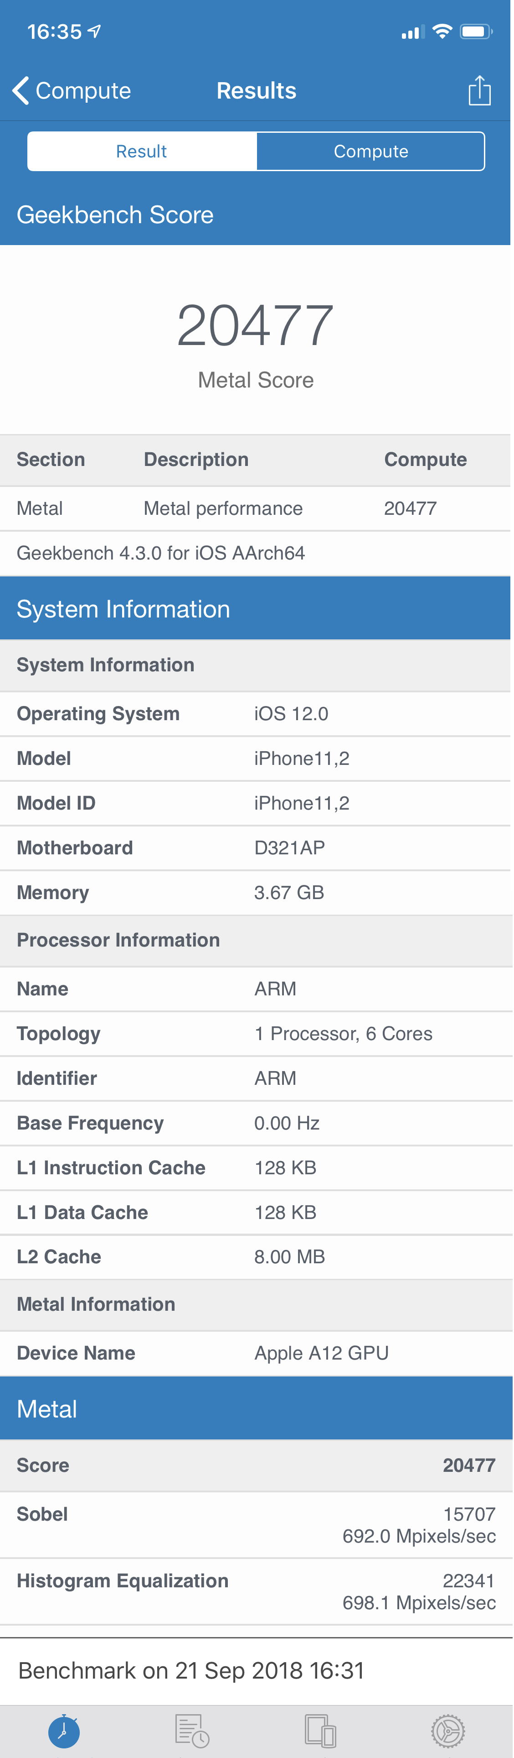Tap the Motherboard label
Screen dimensions: 514x1758
click(x=75, y=848)
